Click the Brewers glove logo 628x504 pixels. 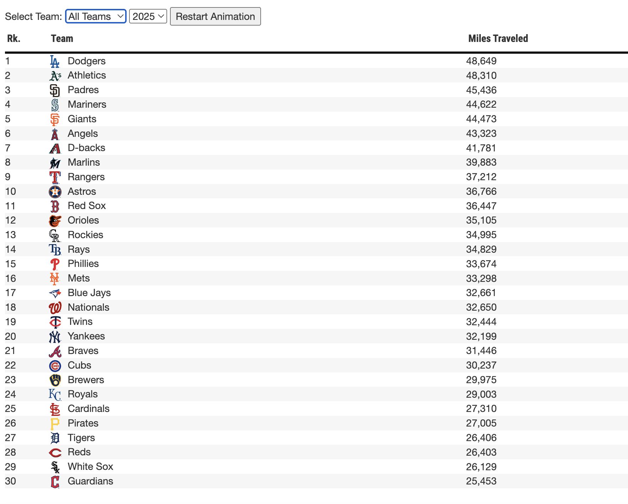point(55,380)
